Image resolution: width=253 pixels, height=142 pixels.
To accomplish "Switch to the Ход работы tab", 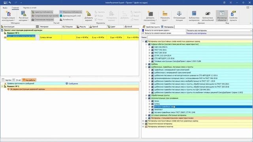I will tap(29, 80).
